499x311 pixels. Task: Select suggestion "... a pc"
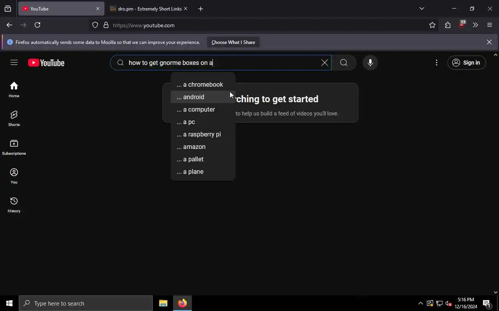pos(203,122)
